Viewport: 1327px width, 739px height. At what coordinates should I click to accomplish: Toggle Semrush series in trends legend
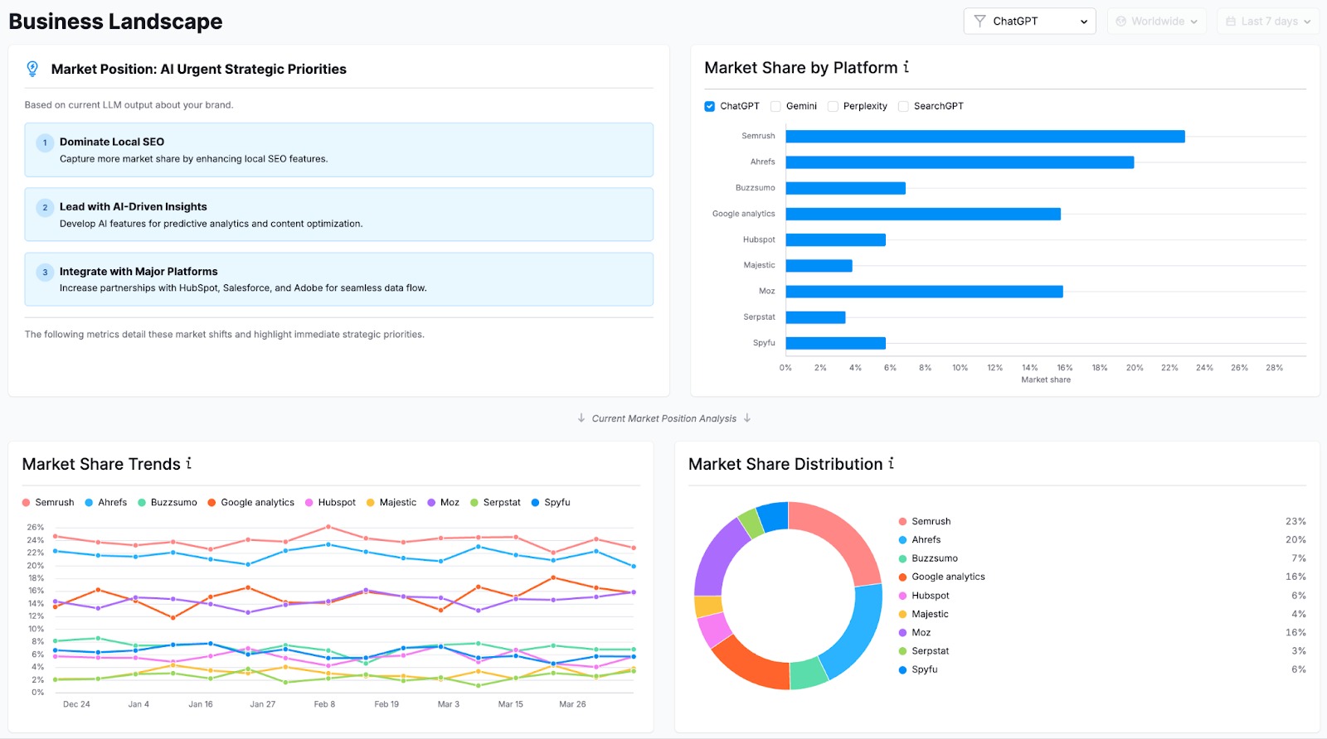pos(48,502)
